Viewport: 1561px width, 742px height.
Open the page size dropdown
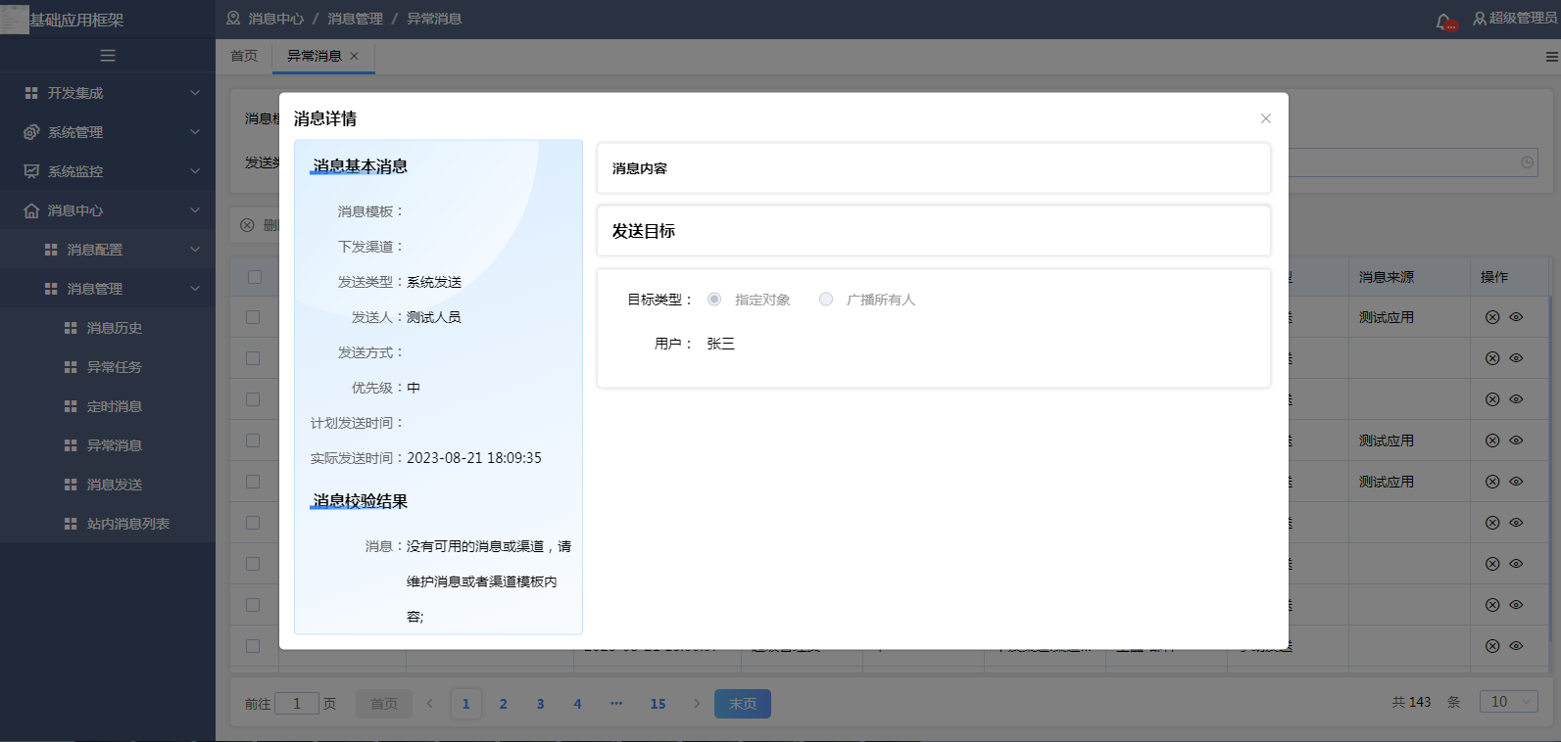coord(1510,702)
